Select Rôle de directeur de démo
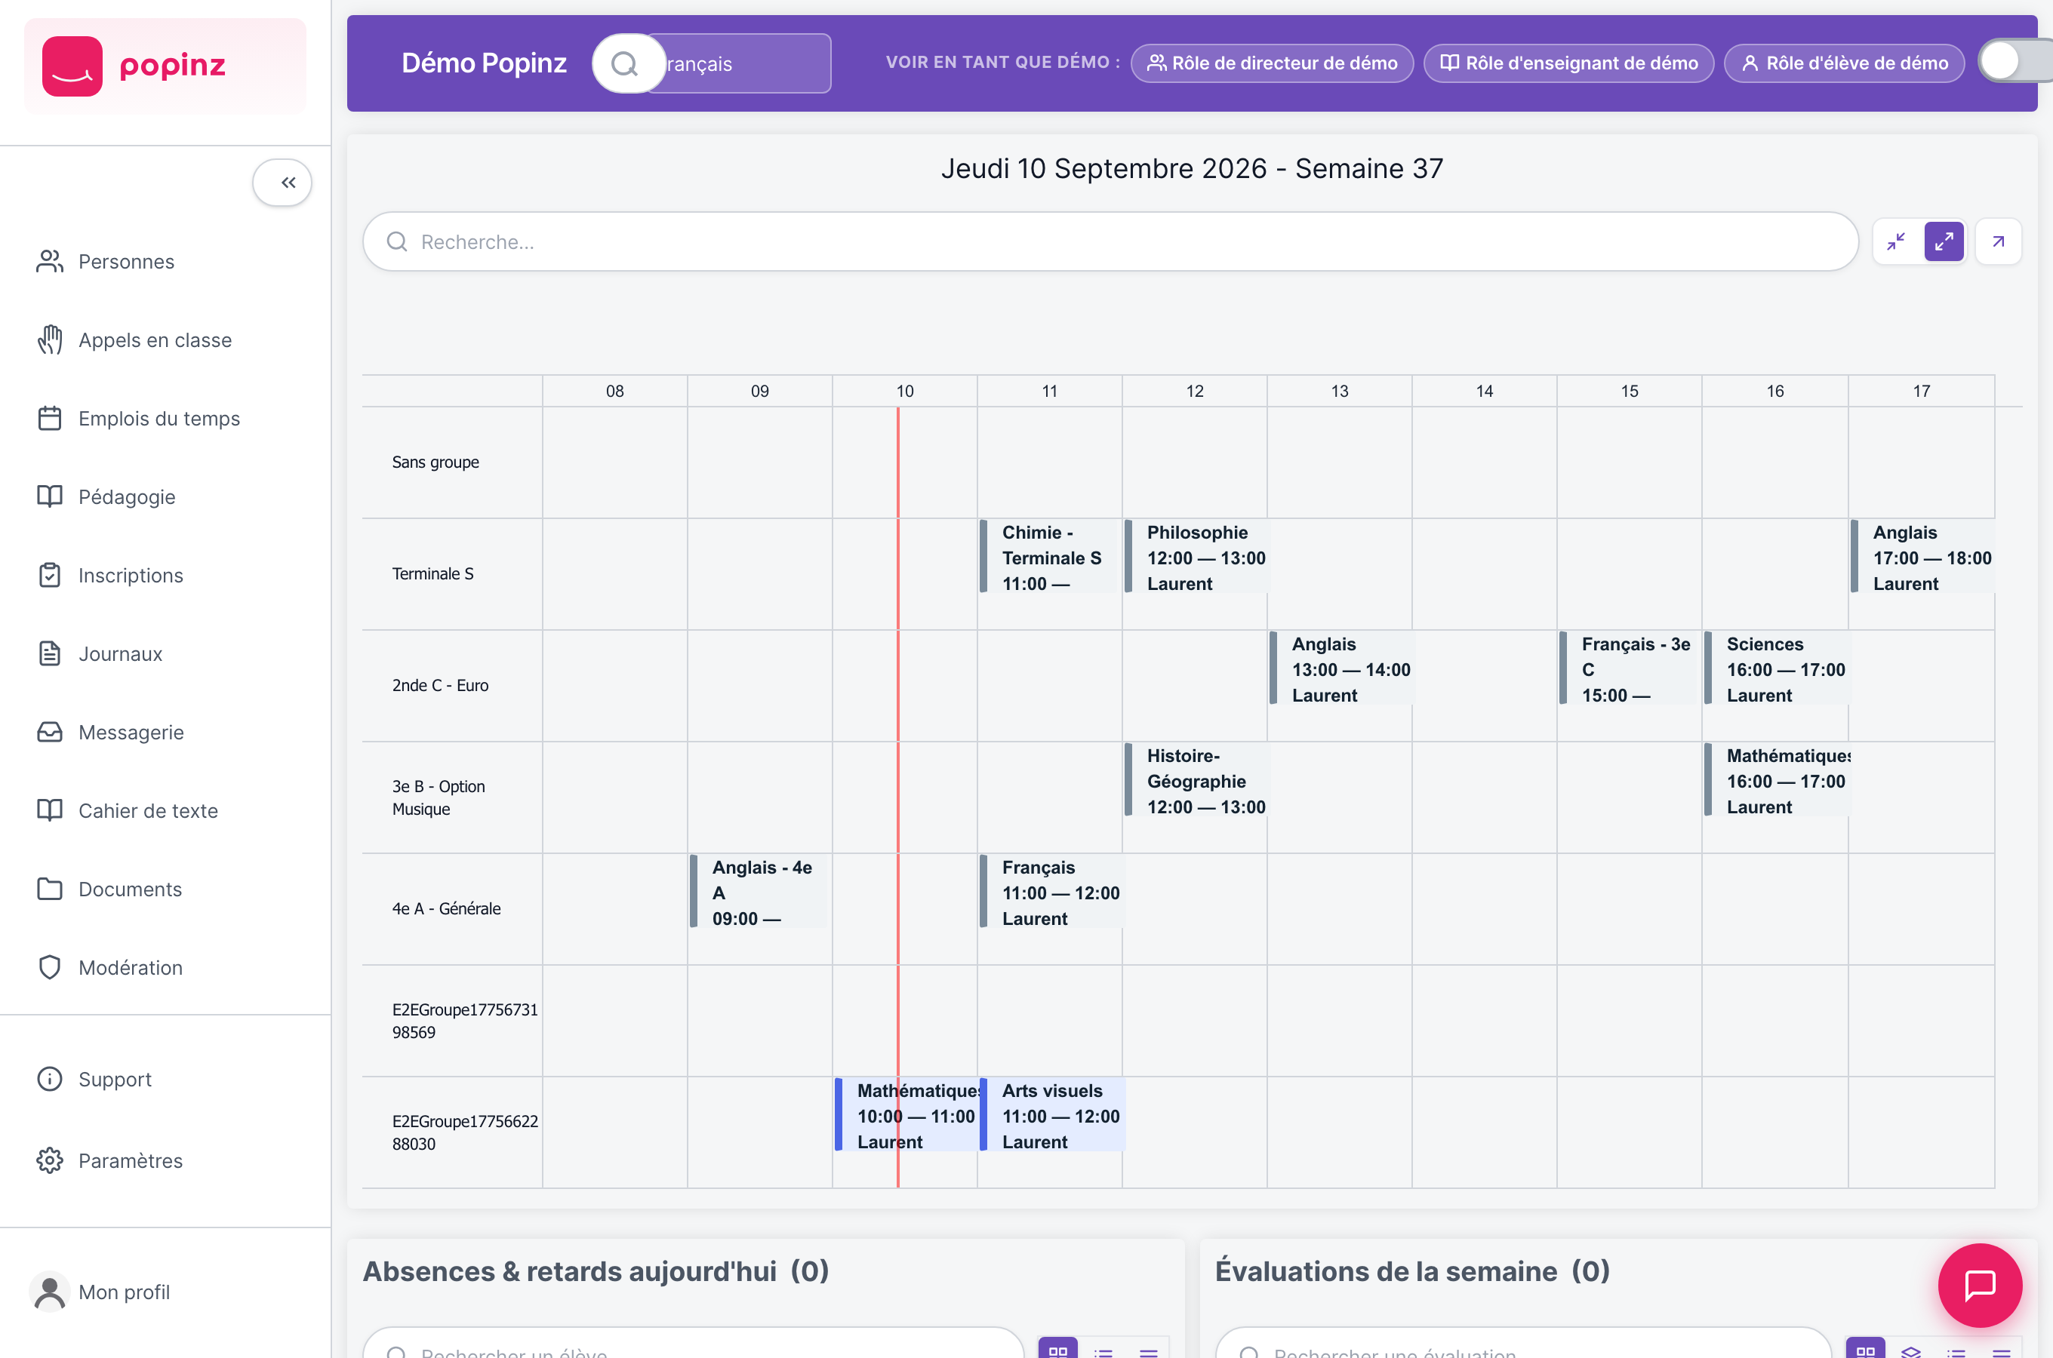This screenshot has height=1358, width=2053. click(x=1272, y=63)
